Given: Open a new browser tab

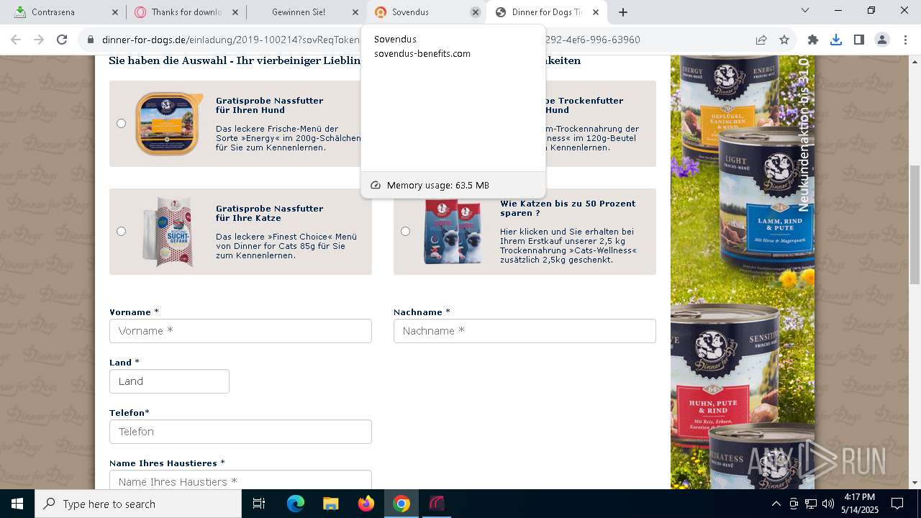Looking at the screenshot, I should (623, 12).
